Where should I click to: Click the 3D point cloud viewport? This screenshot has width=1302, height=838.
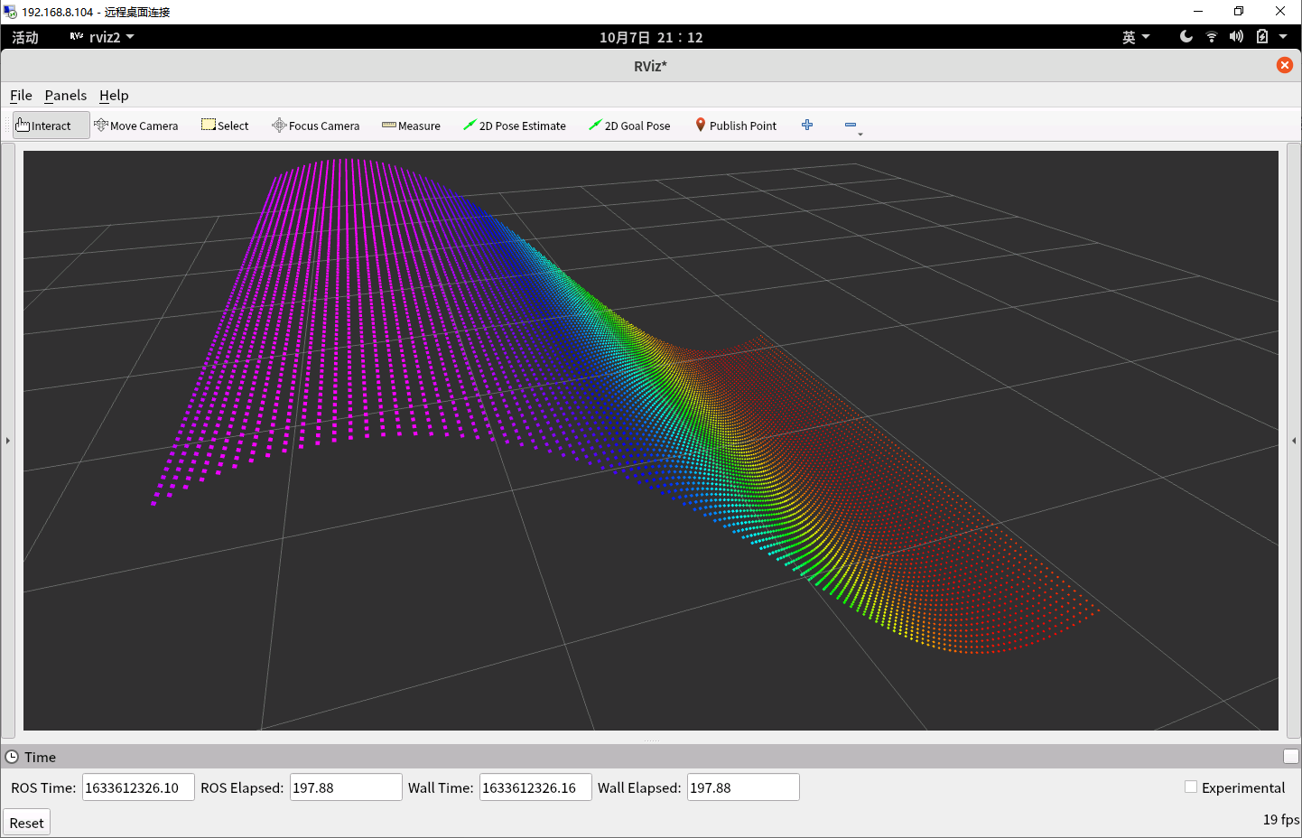tap(651, 441)
